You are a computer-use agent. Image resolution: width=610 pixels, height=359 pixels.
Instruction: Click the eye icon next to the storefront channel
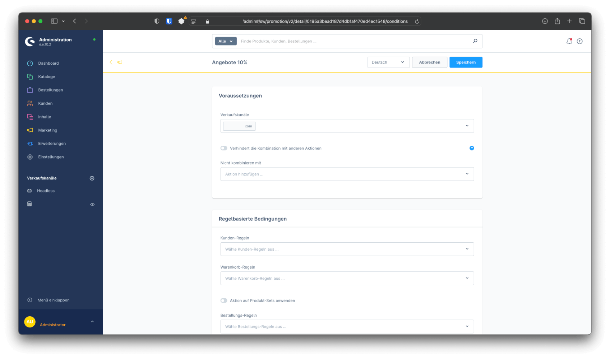coord(92,204)
